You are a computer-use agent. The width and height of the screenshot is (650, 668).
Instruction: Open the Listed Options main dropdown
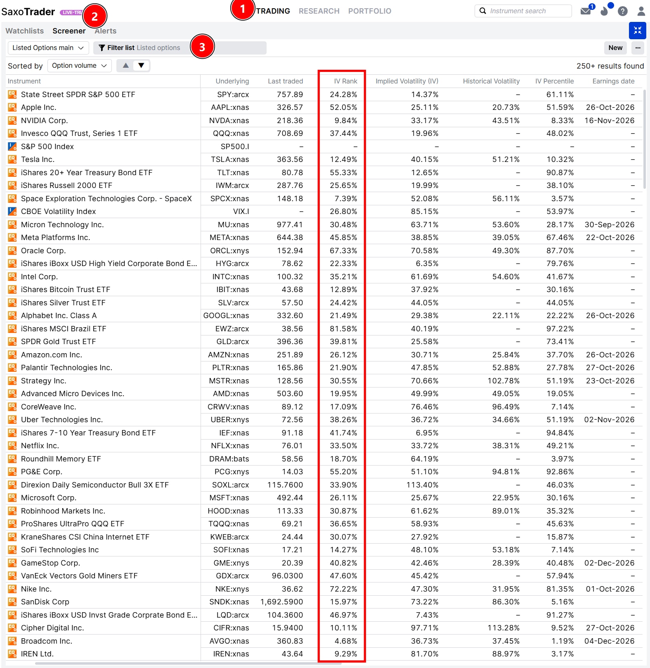(48, 48)
